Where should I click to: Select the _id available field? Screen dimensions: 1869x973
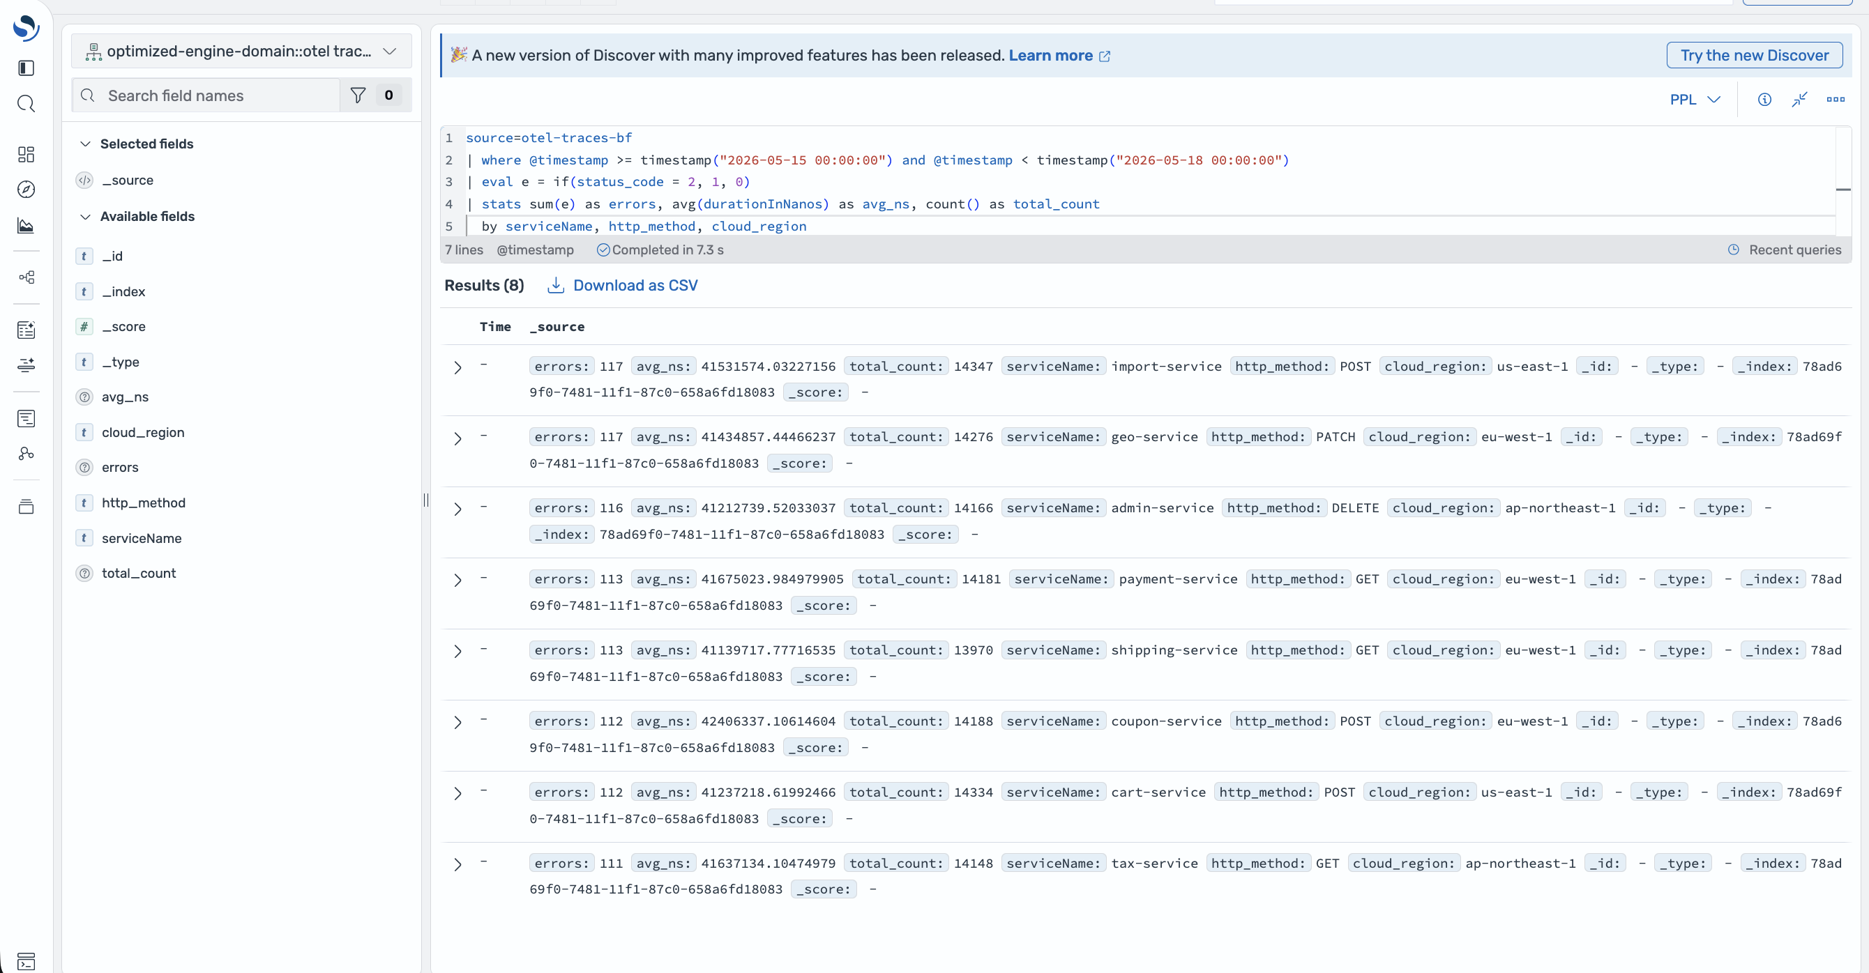click(x=112, y=256)
